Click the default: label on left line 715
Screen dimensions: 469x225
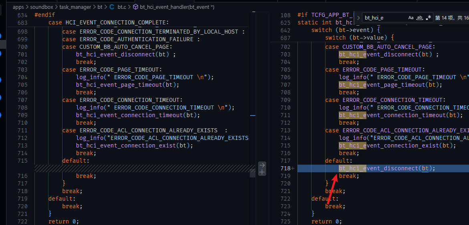click(x=76, y=161)
